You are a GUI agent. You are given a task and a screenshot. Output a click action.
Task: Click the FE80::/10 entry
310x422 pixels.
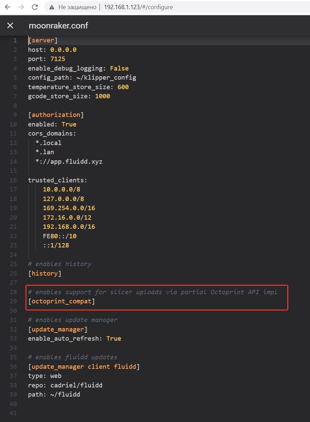[x=60, y=236]
